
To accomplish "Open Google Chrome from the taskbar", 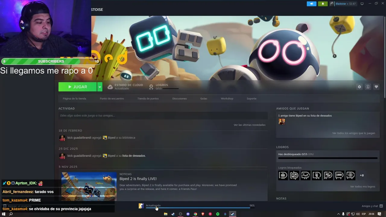I will (x=195, y=214).
